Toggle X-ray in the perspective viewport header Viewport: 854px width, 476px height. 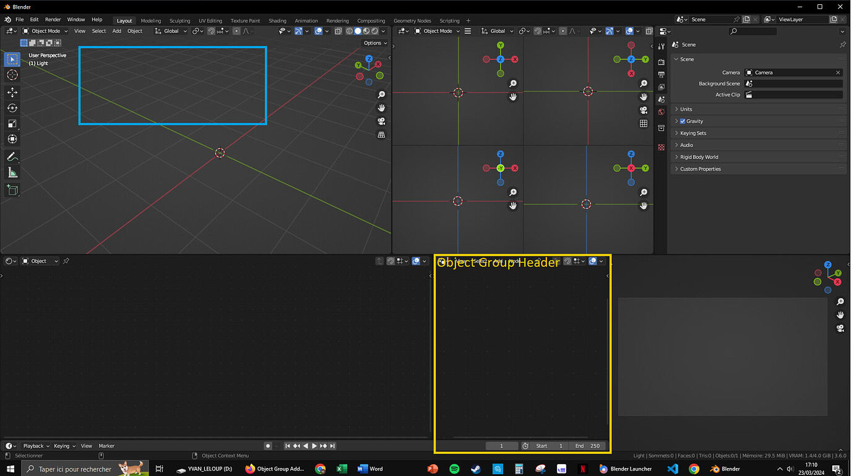click(x=338, y=31)
